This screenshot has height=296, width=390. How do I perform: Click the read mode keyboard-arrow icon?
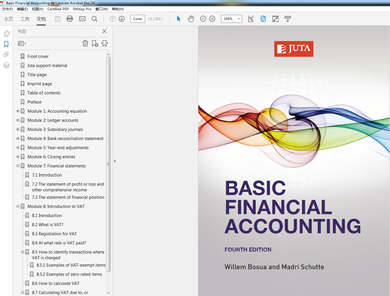[288, 19]
